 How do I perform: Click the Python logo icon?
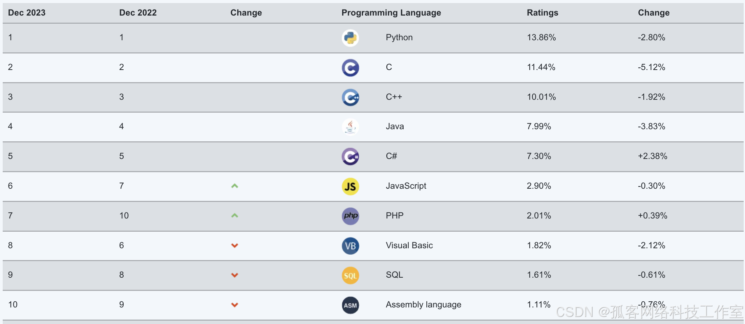point(350,38)
